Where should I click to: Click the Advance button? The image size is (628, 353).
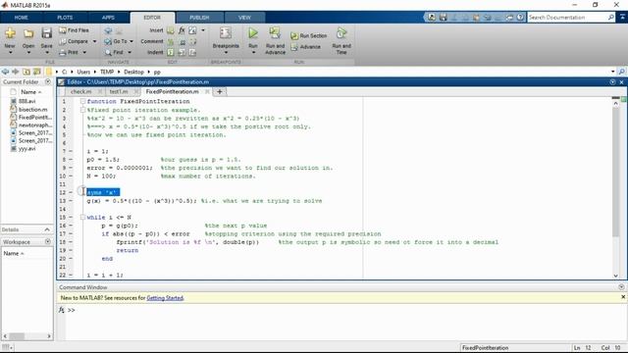[x=305, y=47]
